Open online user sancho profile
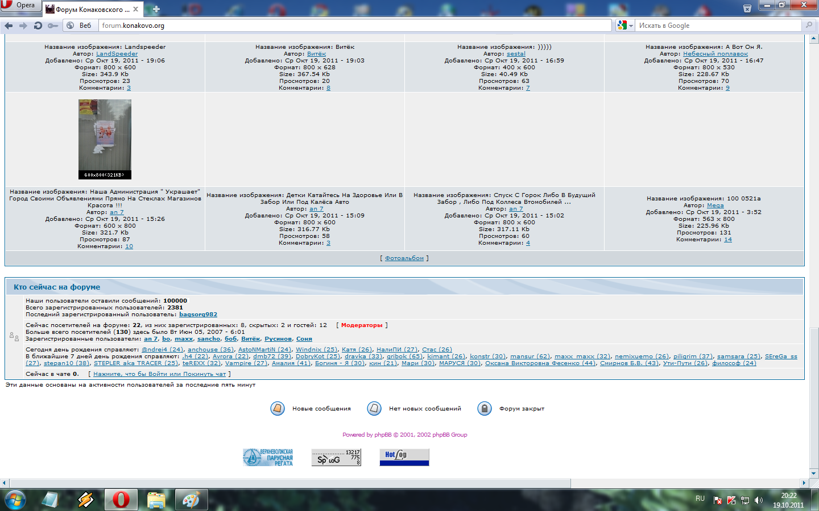 (209, 339)
